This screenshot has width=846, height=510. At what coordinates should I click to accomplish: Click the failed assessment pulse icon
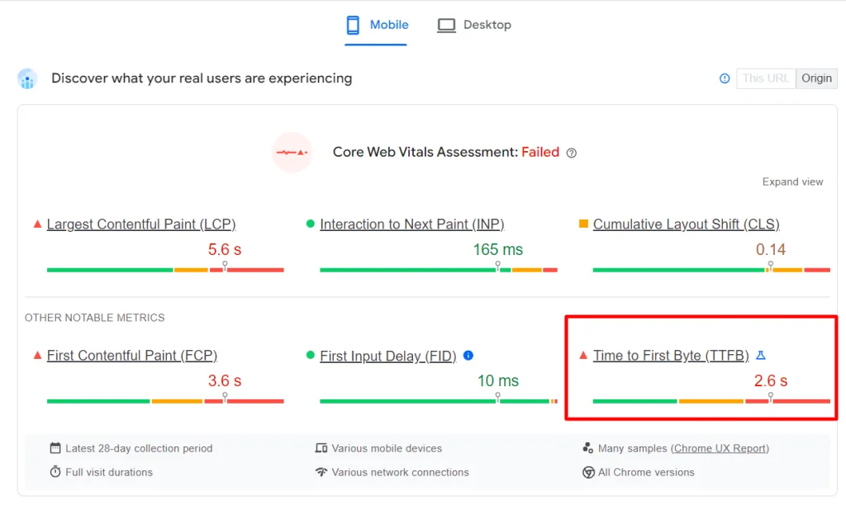click(292, 153)
